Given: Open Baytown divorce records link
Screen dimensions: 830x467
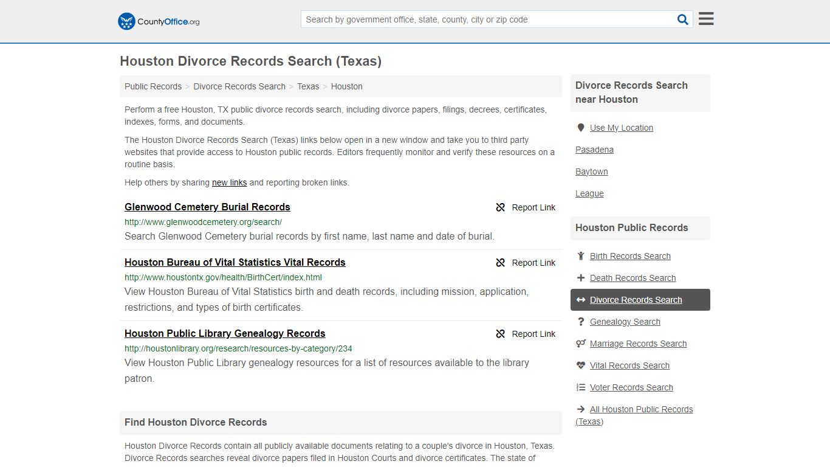Looking at the screenshot, I should coord(592,171).
